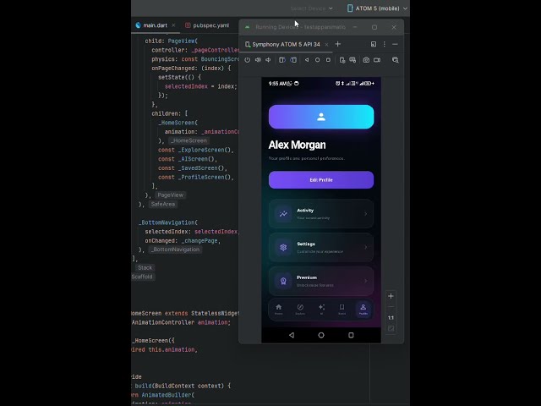Screen dimensions: 541x406
Task: Open the Settings card
Action: [x=321, y=247]
